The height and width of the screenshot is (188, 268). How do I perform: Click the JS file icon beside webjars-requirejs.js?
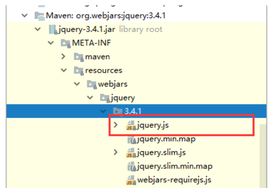[x=132, y=180]
